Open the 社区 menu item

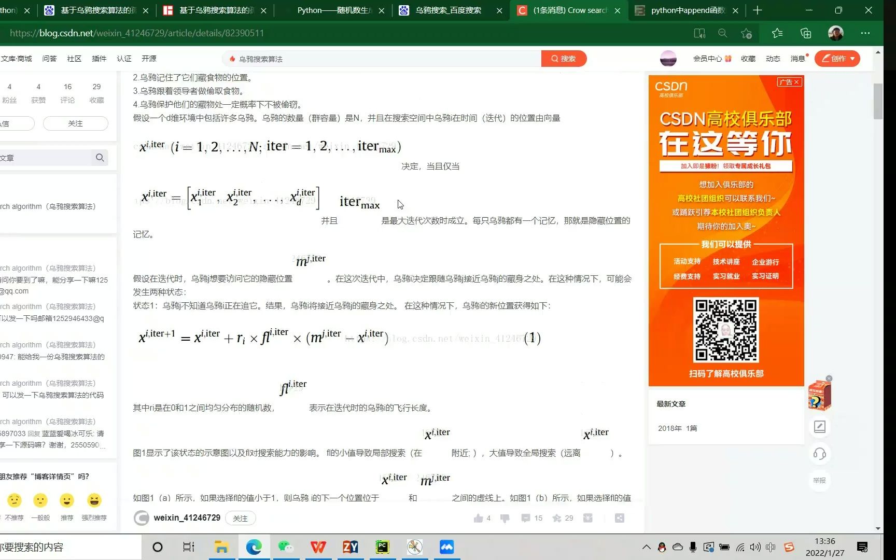click(74, 59)
